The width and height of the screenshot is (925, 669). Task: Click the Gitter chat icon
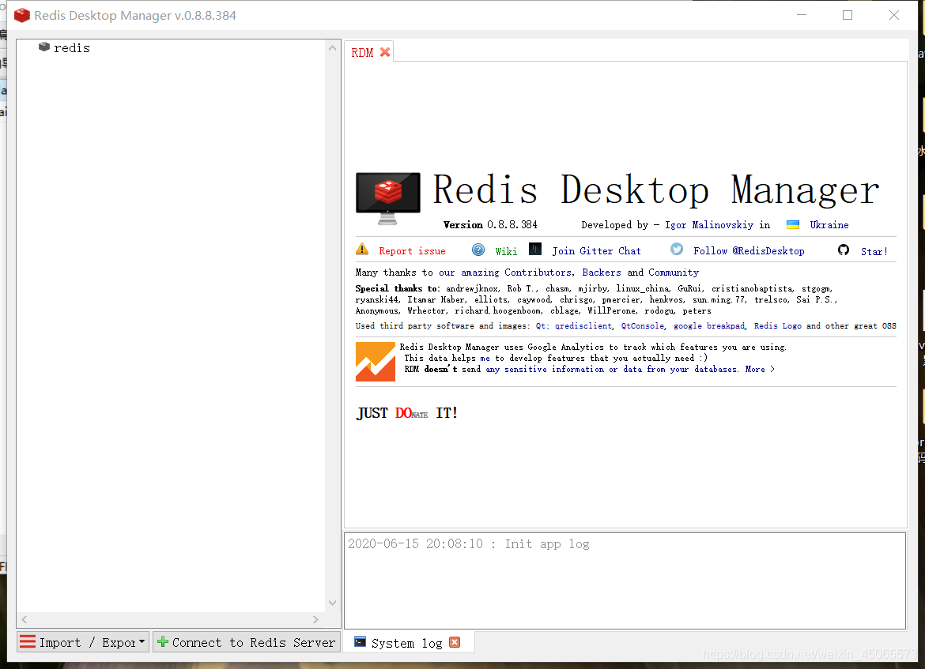pyautogui.click(x=535, y=249)
